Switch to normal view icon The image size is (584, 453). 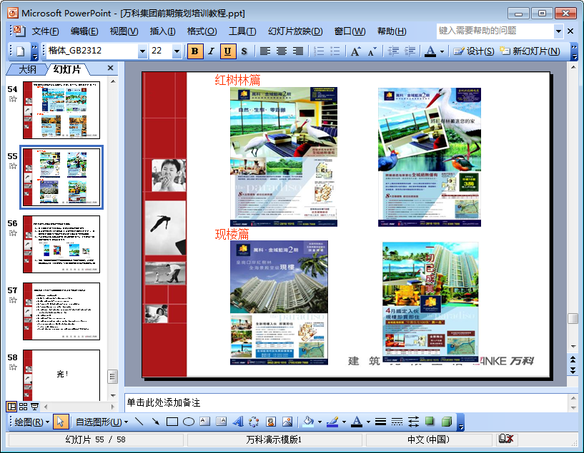(x=11, y=407)
